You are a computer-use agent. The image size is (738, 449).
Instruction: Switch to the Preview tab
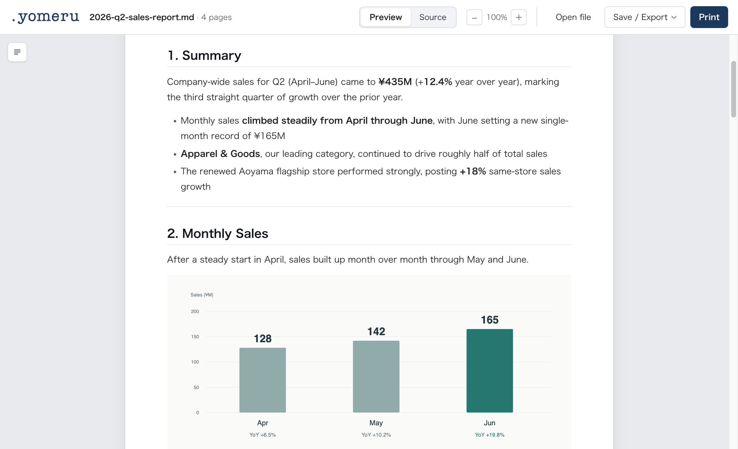tap(386, 17)
